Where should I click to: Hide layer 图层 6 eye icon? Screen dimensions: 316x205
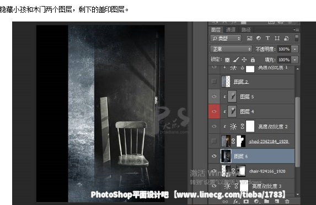tap(214, 156)
